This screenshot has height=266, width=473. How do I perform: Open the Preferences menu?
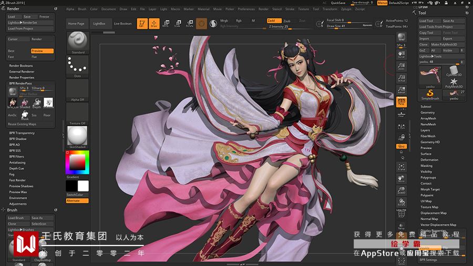point(246,9)
